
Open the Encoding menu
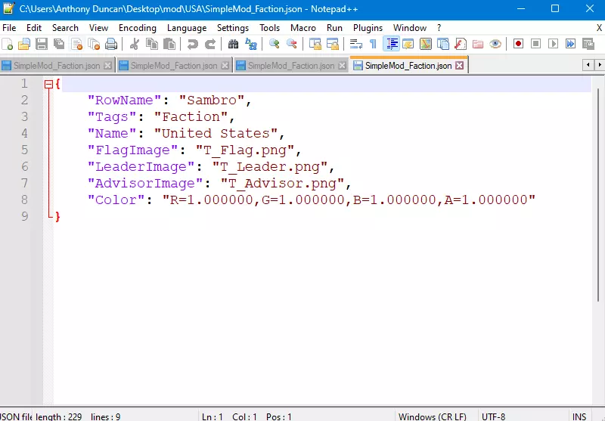138,28
